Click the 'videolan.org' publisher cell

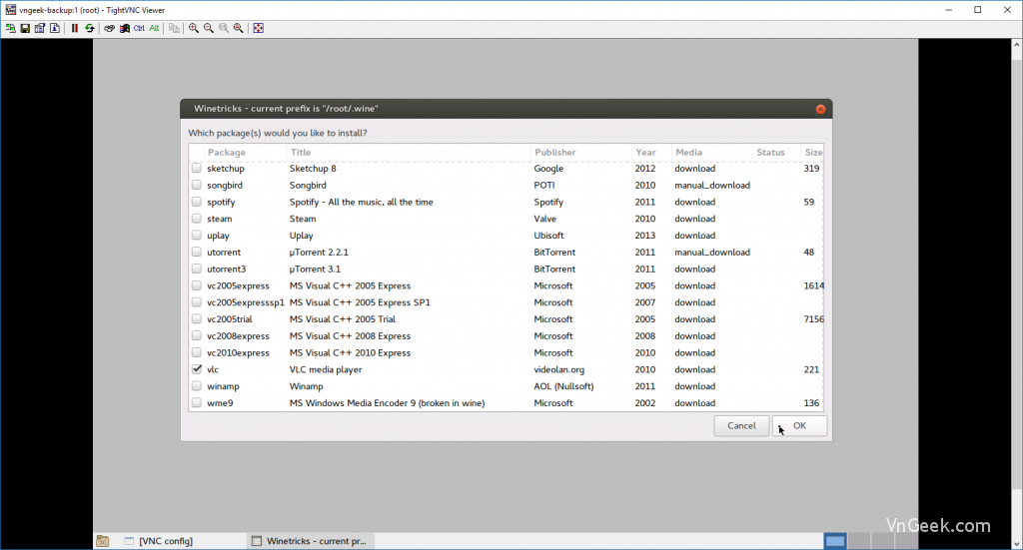559,369
